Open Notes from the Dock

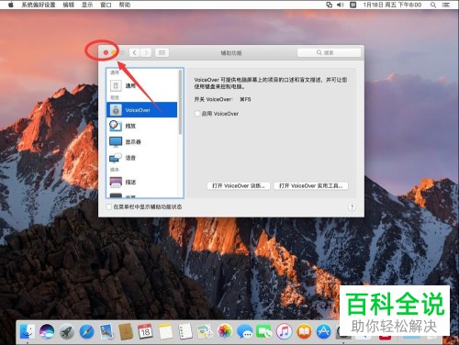click(x=165, y=331)
